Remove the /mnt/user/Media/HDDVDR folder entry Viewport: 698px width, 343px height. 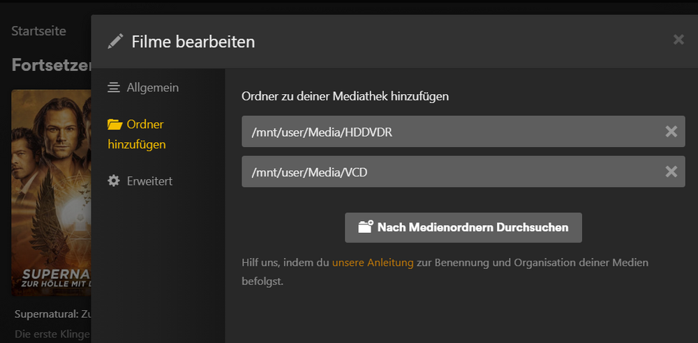(671, 131)
